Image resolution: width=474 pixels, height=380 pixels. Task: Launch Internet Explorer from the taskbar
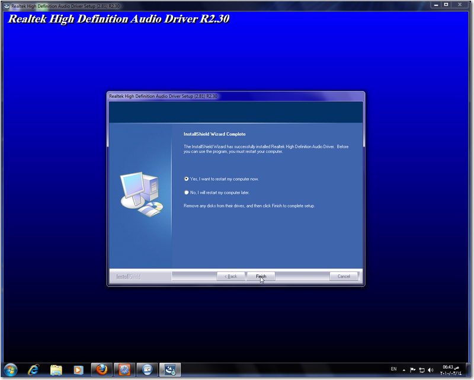33,370
